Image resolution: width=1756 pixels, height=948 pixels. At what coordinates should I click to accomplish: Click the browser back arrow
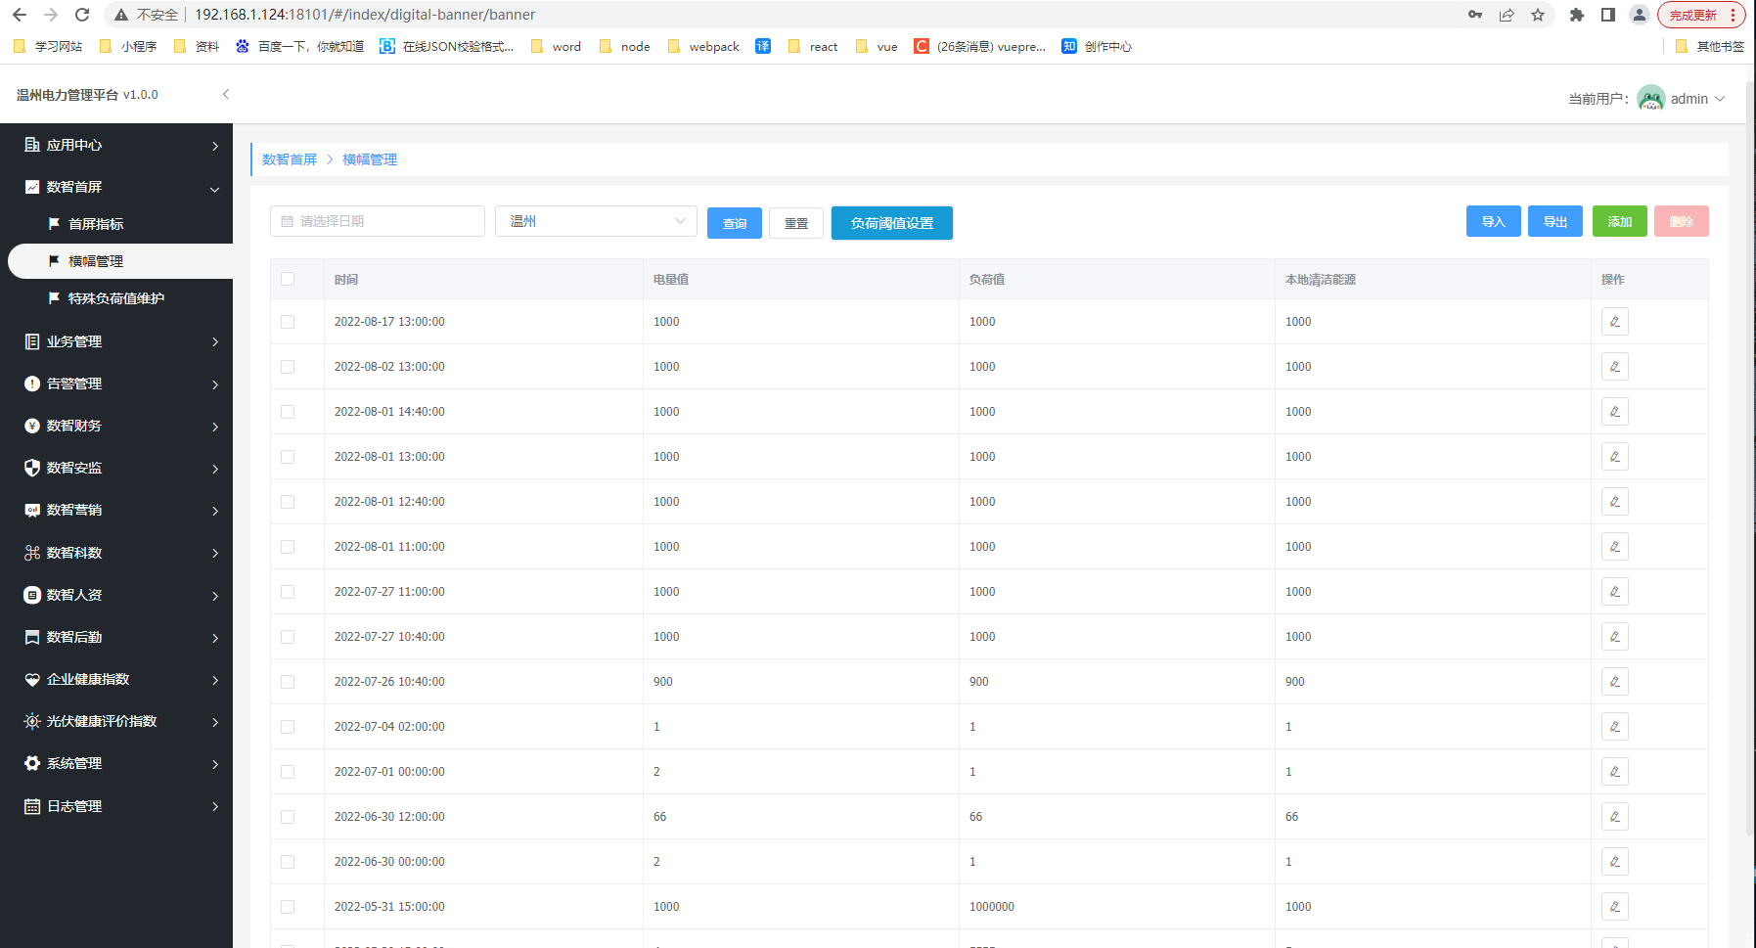20,15
